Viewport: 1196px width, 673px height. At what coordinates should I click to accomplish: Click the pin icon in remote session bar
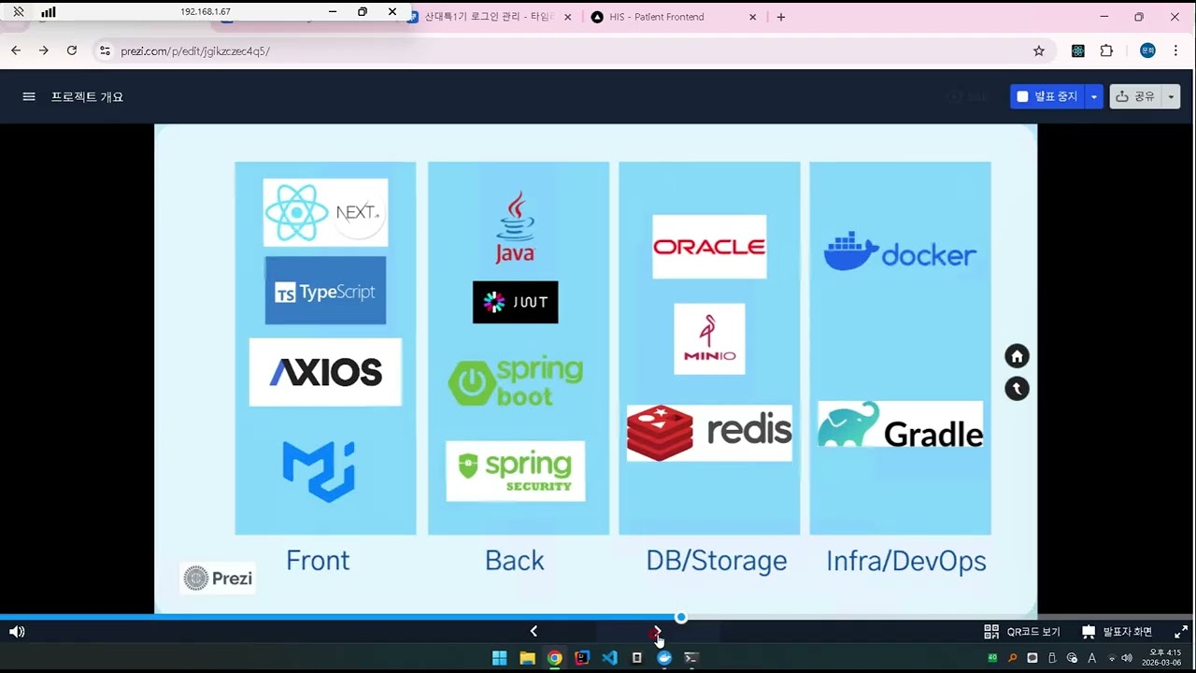click(x=18, y=12)
